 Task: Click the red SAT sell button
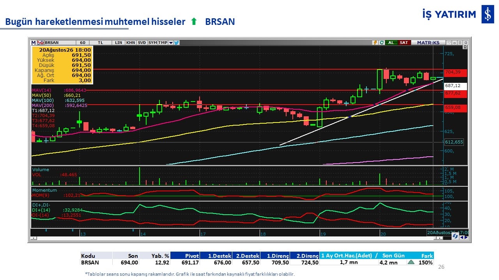coord(404,42)
